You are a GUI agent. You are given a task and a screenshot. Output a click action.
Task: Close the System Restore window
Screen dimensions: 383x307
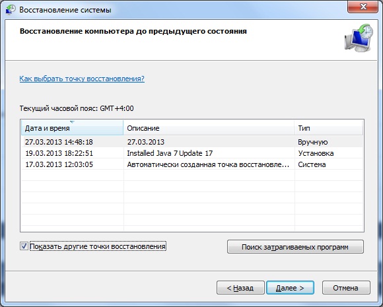pyautogui.click(x=363, y=7)
